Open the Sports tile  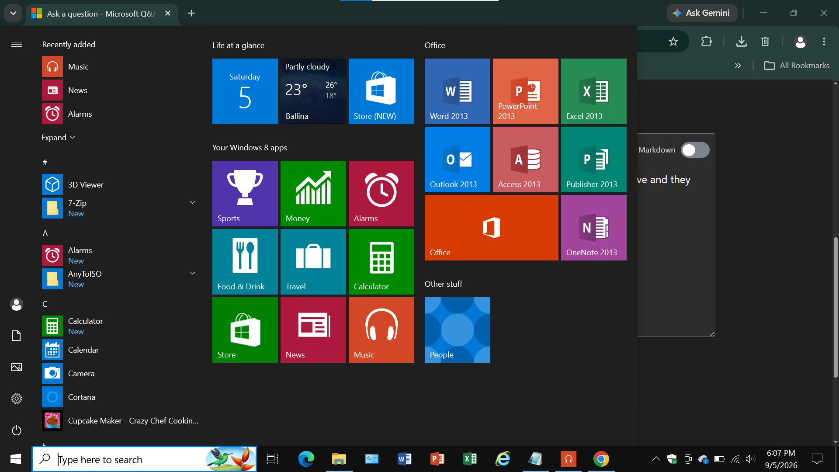(x=245, y=194)
